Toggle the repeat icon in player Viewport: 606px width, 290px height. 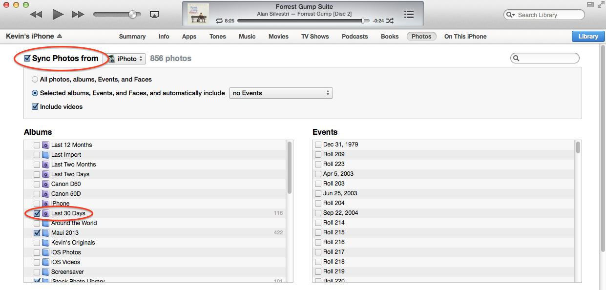click(x=219, y=21)
